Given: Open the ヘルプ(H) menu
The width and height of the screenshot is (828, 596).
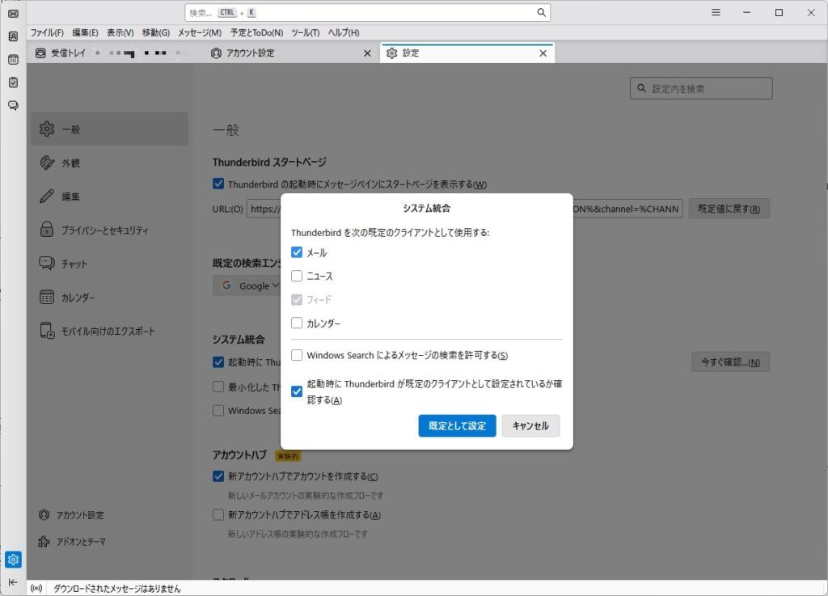Looking at the screenshot, I should click(344, 32).
